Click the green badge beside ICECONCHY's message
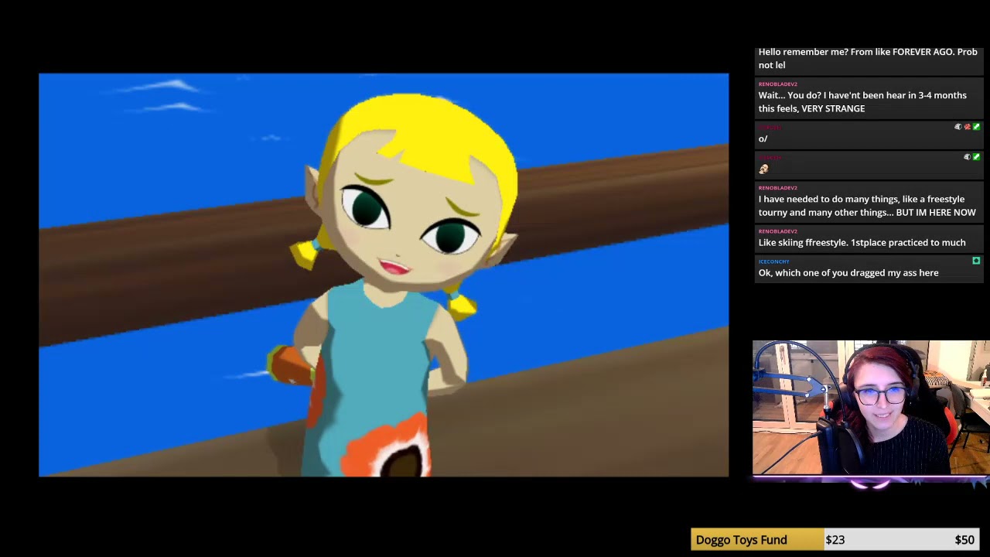 976,261
